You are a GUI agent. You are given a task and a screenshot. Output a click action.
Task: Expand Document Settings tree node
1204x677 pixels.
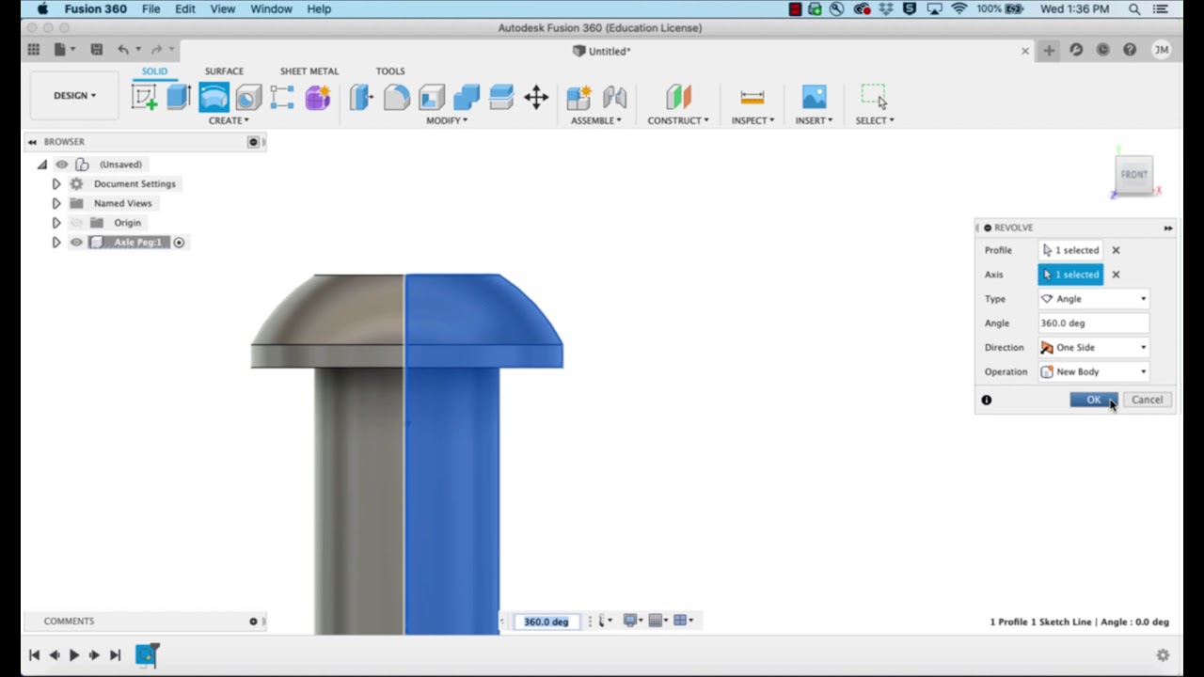tap(56, 184)
